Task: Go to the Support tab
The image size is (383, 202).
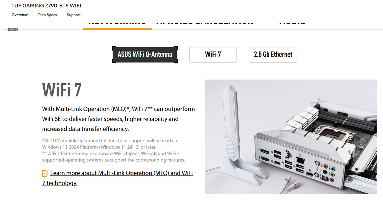Action: pyautogui.click(x=74, y=15)
